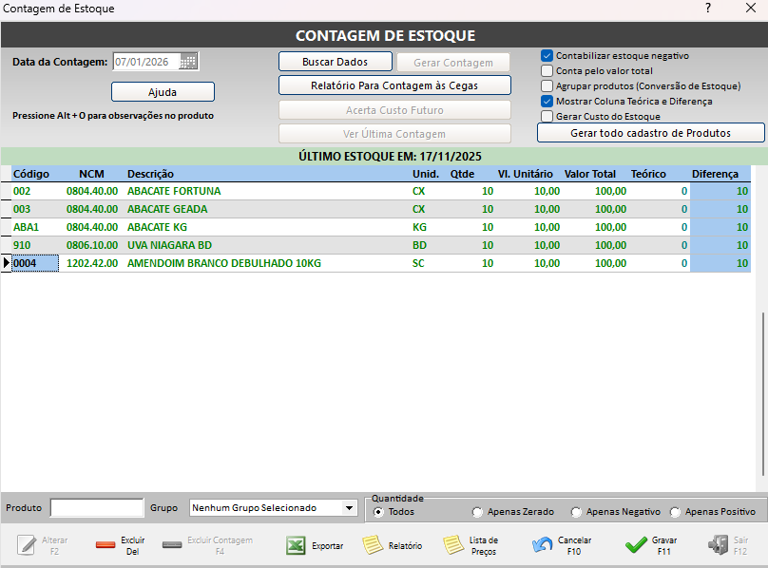The image size is (768, 568).
Task: Sort by the Descrição column header
Action: pyautogui.click(x=150, y=174)
